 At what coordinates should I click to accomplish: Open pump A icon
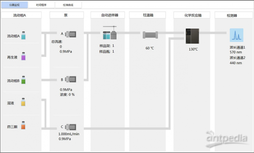[71, 34]
